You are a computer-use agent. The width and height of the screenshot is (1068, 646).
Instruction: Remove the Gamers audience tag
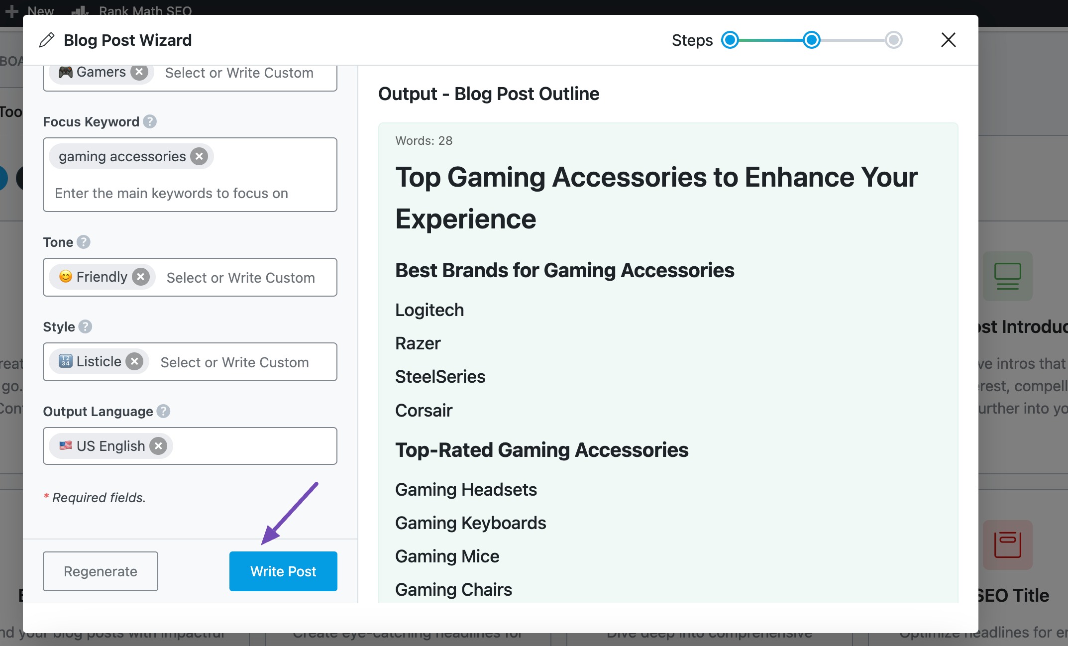pos(140,72)
